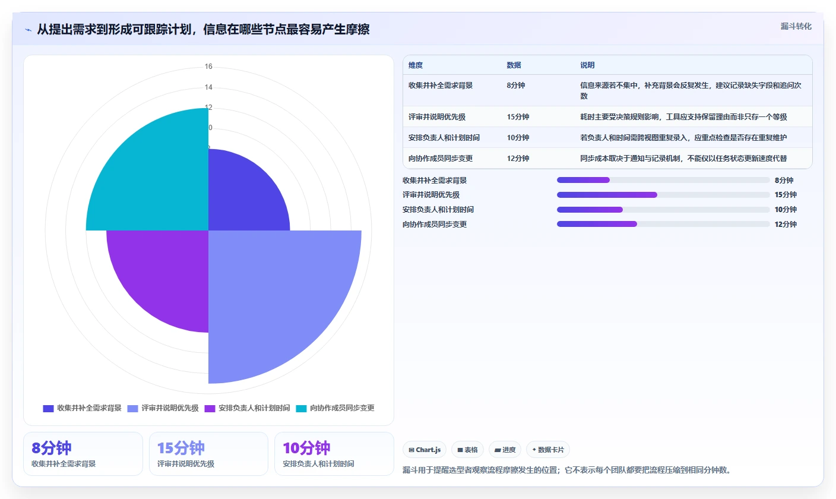Click the 漏斗转化 label in the header
Viewport: 836px width, 499px height.
pyautogui.click(x=796, y=26)
